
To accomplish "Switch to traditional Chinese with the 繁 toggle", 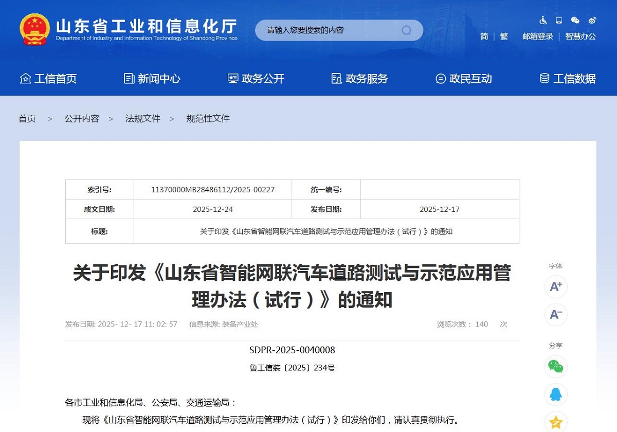I will [503, 37].
